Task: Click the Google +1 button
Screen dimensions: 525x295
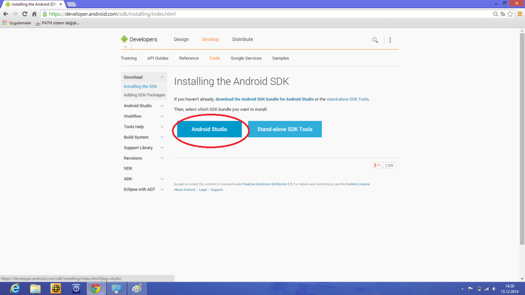Action: click(377, 165)
